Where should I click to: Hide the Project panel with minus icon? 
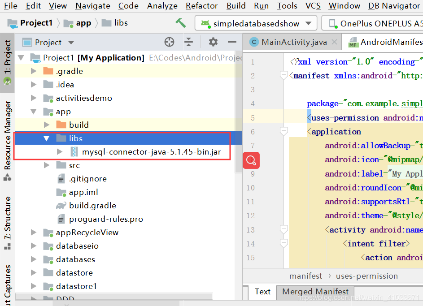coord(232,42)
